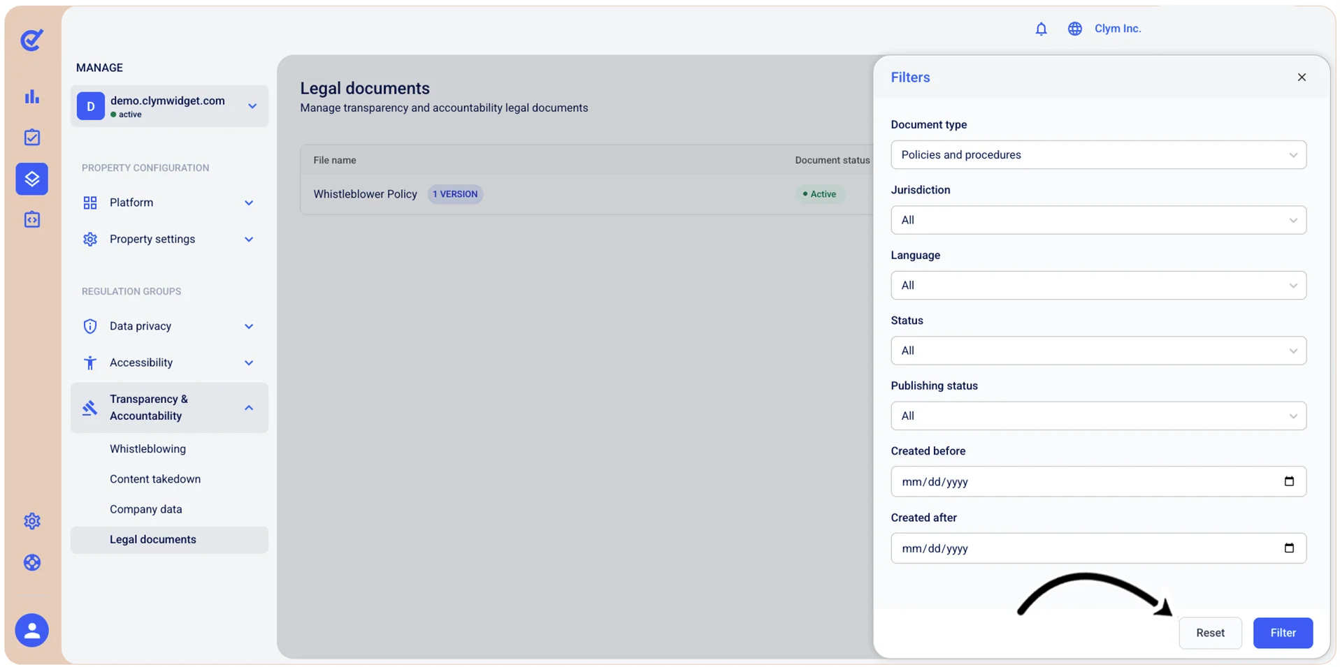Click the Data privacy shield icon
Viewport: 1340px width, 667px height.
click(90, 326)
